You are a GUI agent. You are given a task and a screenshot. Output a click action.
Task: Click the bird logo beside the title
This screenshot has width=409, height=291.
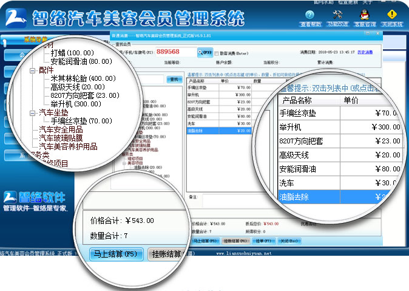[x=16, y=18]
